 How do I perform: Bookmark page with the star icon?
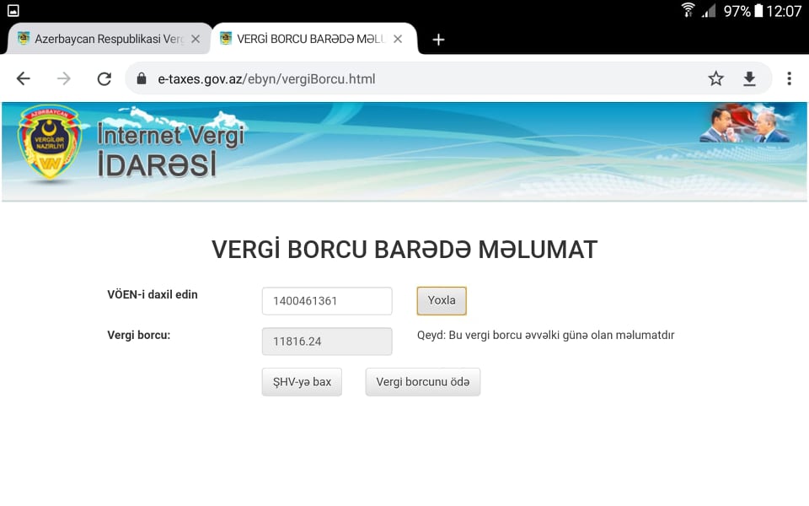tap(715, 78)
